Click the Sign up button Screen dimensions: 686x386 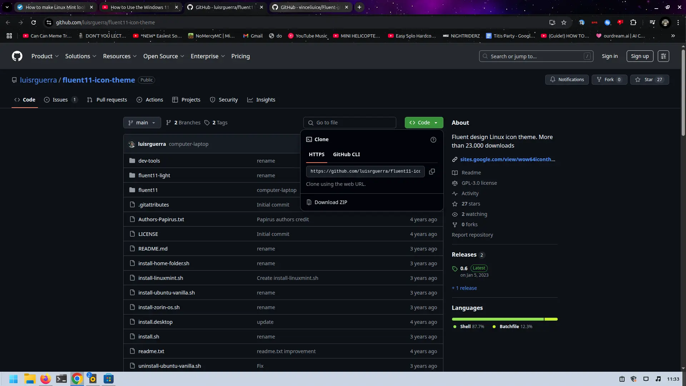click(640, 56)
